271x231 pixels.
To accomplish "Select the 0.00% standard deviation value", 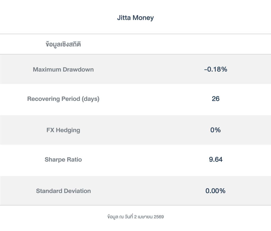I will [x=215, y=191].
